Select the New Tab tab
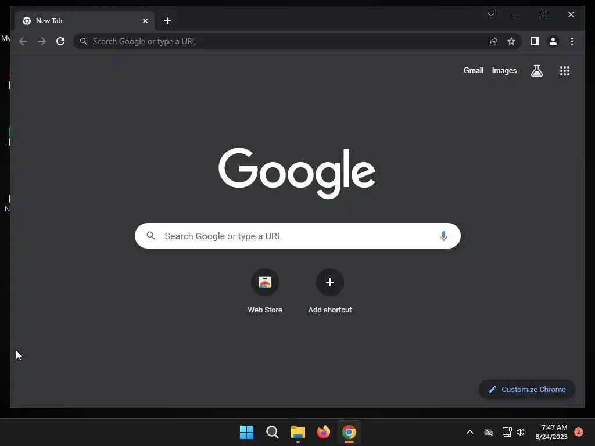The height and width of the screenshot is (446, 595). click(85, 21)
